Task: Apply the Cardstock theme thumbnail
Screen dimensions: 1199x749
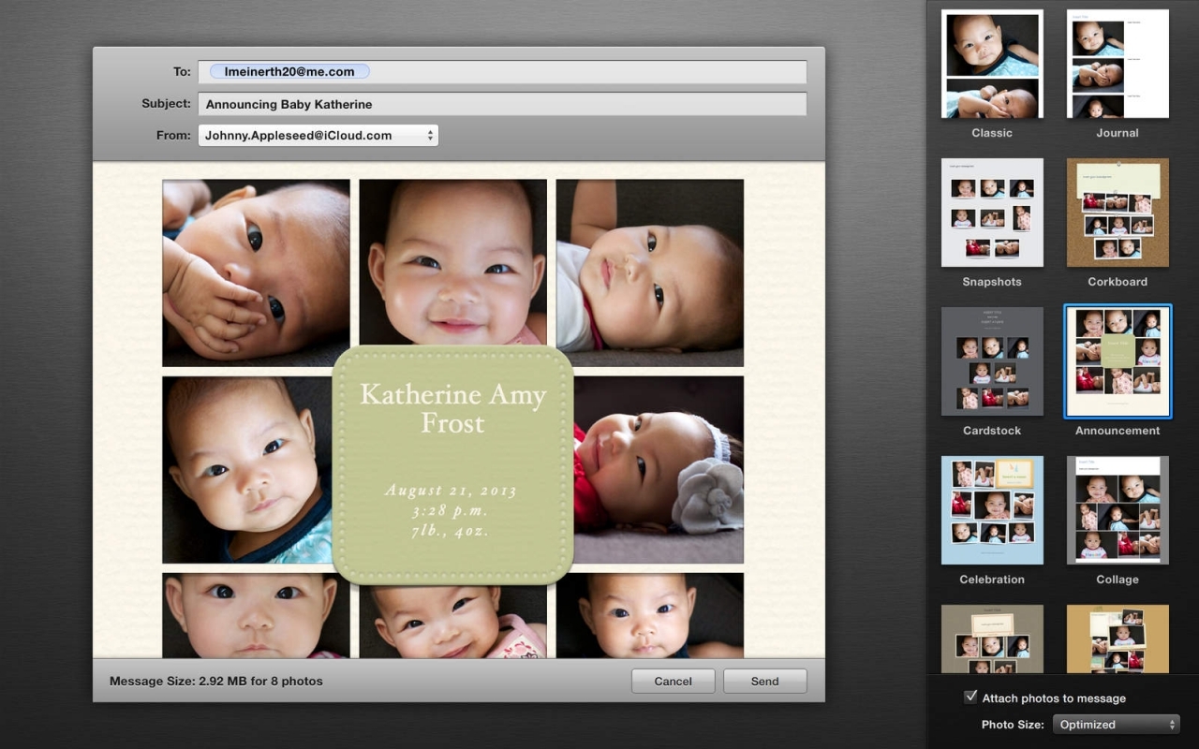Action: click(992, 361)
